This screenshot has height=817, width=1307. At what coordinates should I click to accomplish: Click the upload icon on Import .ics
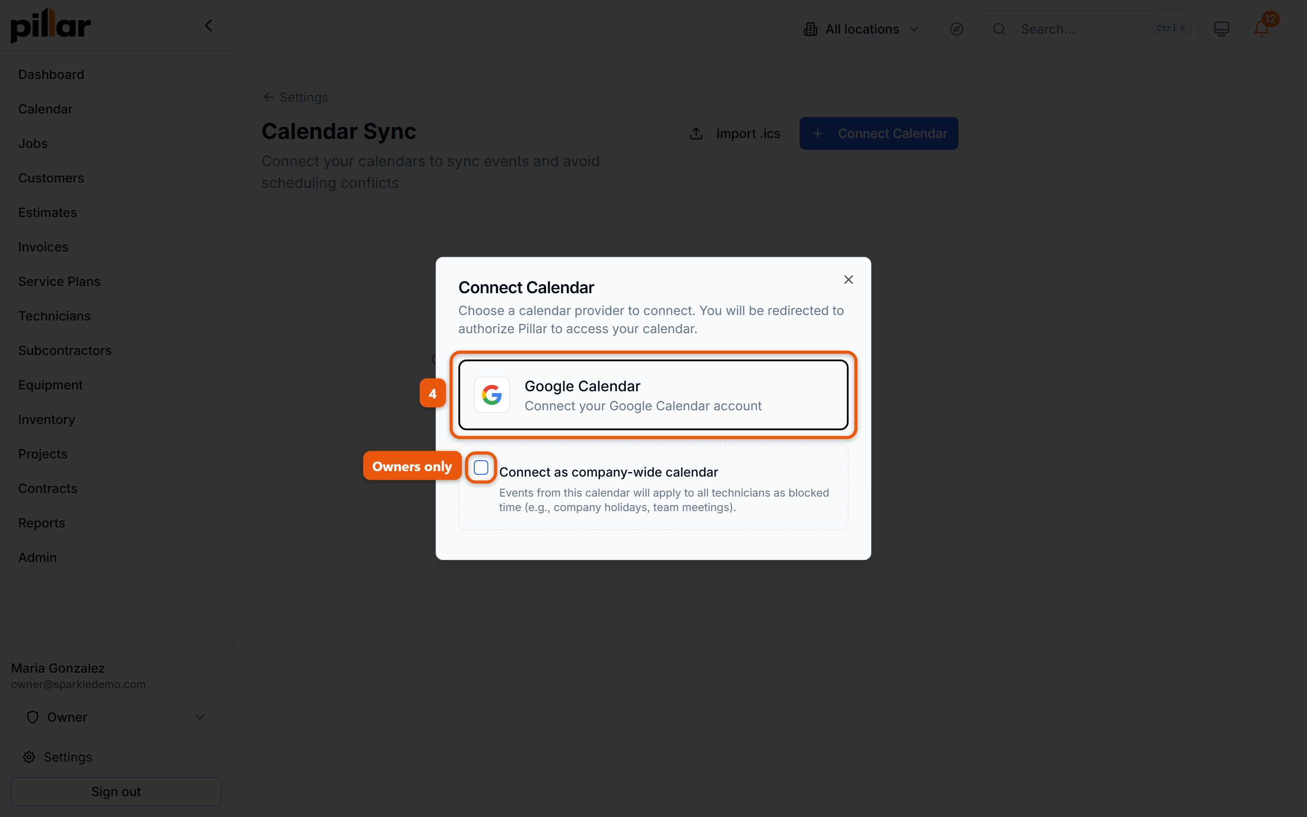pos(696,133)
